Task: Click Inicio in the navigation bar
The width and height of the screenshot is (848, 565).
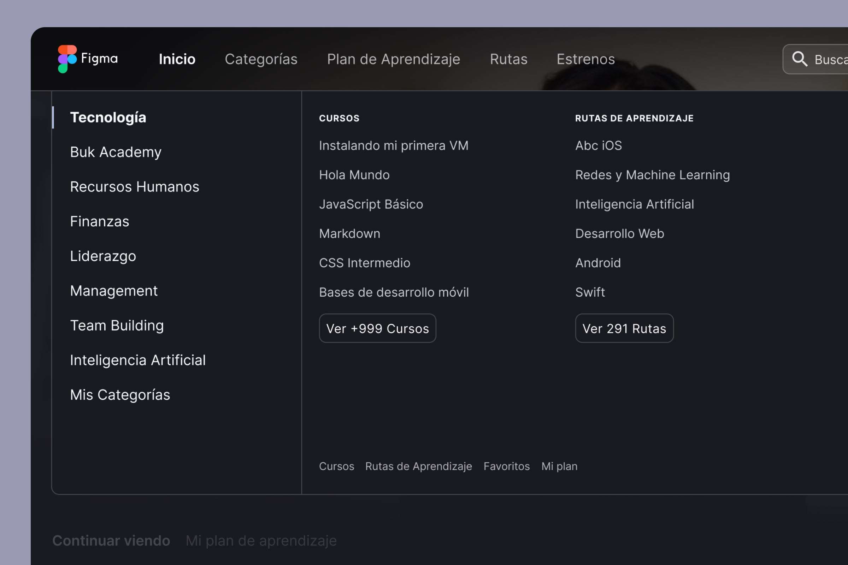Action: coord(177,59)
